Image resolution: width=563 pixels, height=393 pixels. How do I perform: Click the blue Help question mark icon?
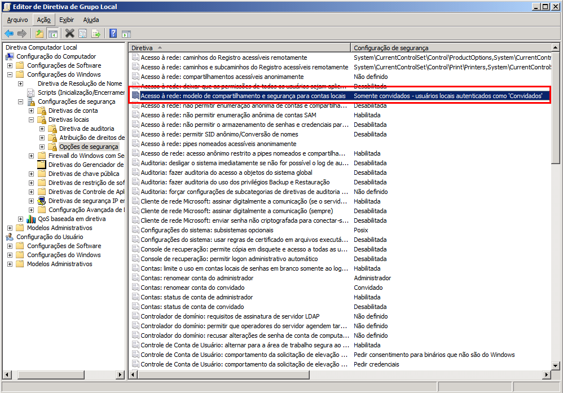tap(113, 33)
